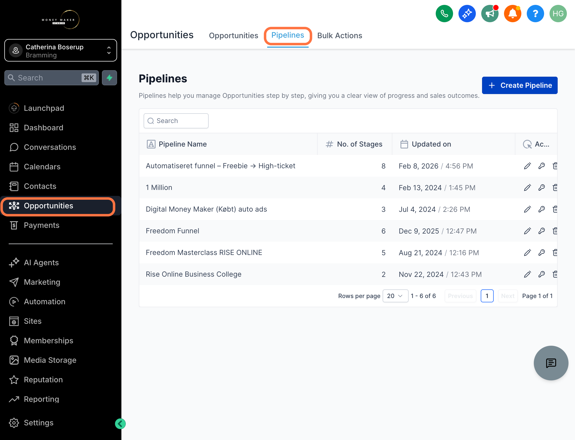Collapse the sidebar with green arrow

[x=120, y=424]
